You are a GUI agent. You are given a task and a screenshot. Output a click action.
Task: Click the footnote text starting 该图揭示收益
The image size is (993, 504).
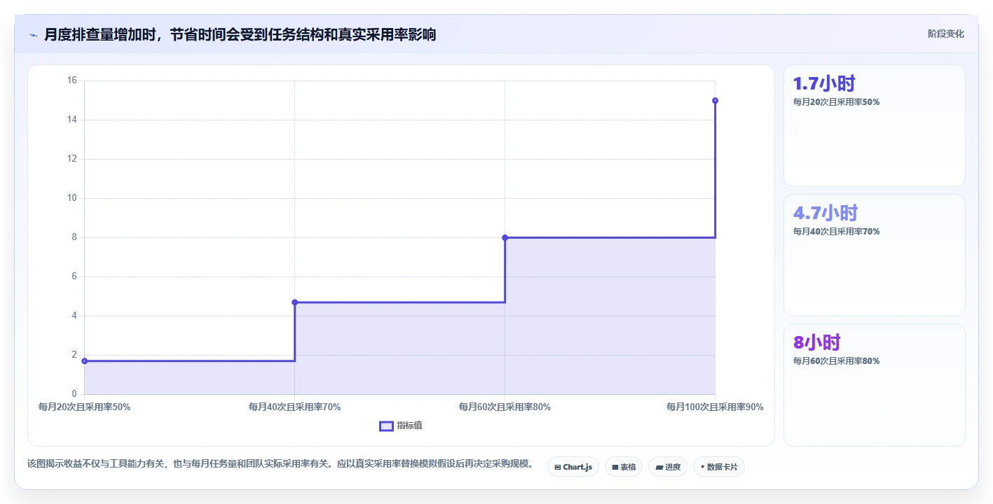(282, 463)
